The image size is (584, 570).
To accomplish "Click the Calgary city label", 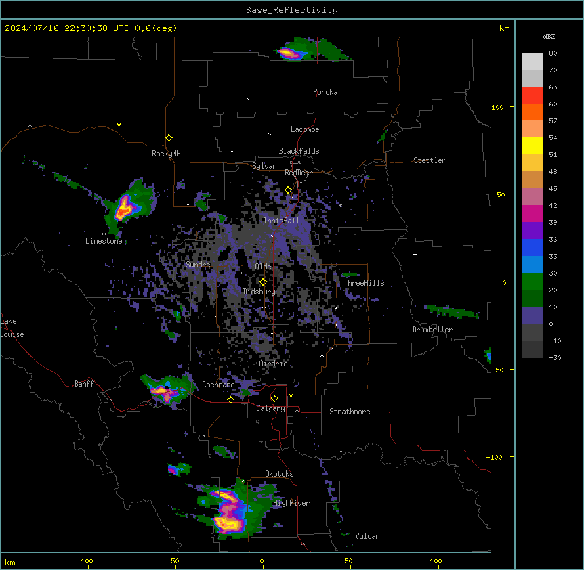I will [x=270, y=408].
